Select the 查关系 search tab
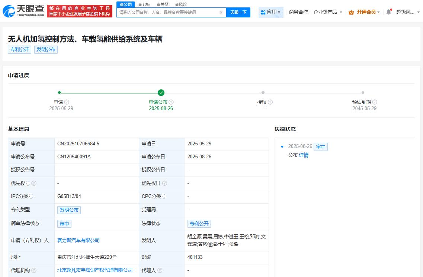 [163, 4]
